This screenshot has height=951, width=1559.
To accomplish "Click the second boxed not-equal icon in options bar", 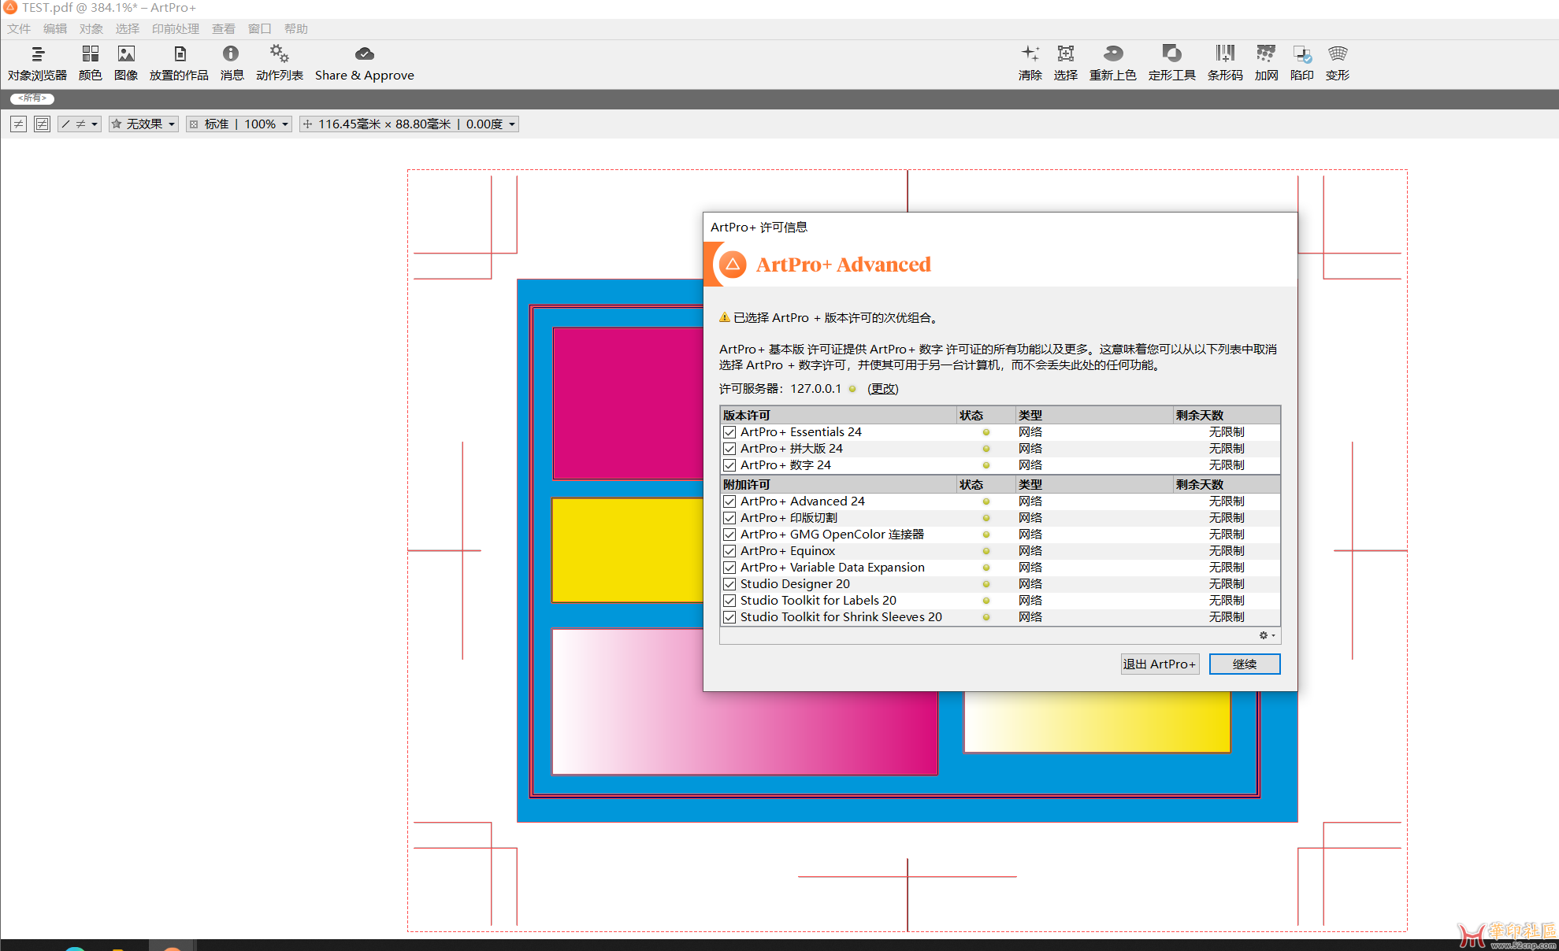I will click(42, 124).
